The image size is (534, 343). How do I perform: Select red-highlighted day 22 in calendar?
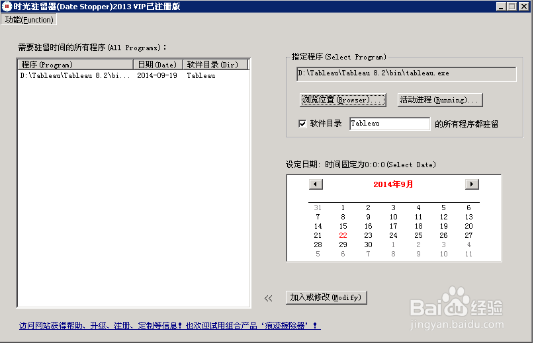point(343,235)
